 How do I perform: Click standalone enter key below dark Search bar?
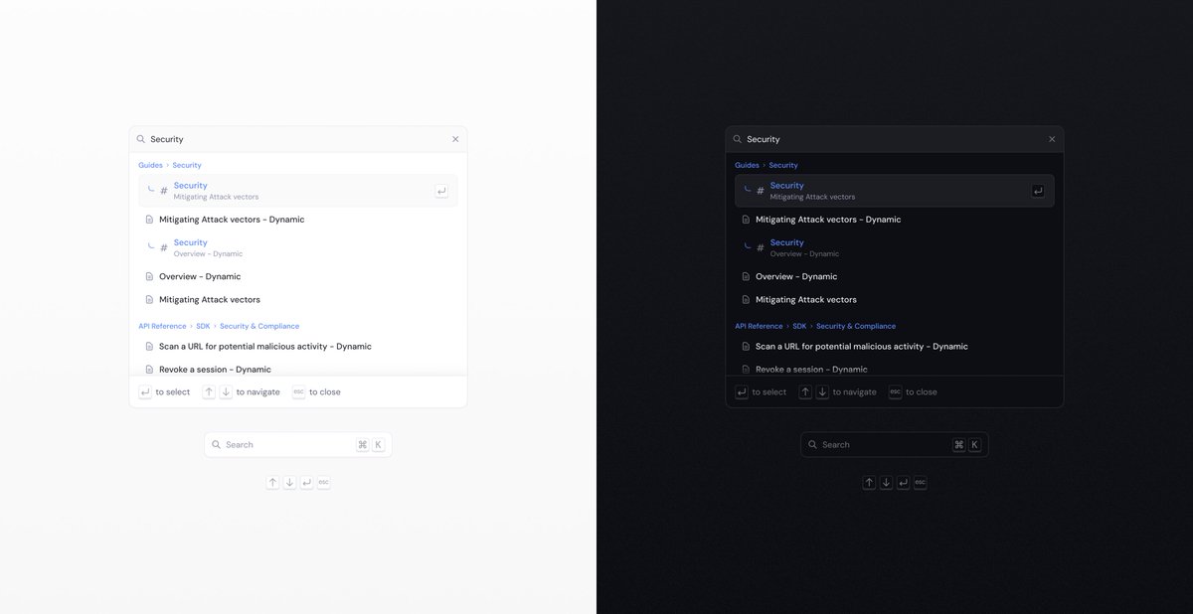click(x=903, y=483)
